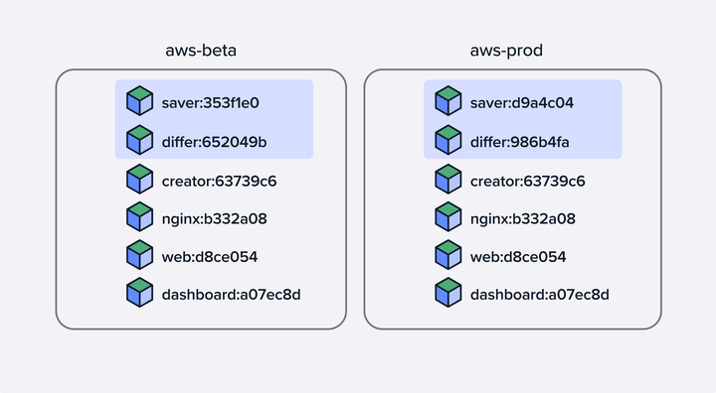
Task: Select the differ:986b4fa label text
Action: click(x=520, y=142)
